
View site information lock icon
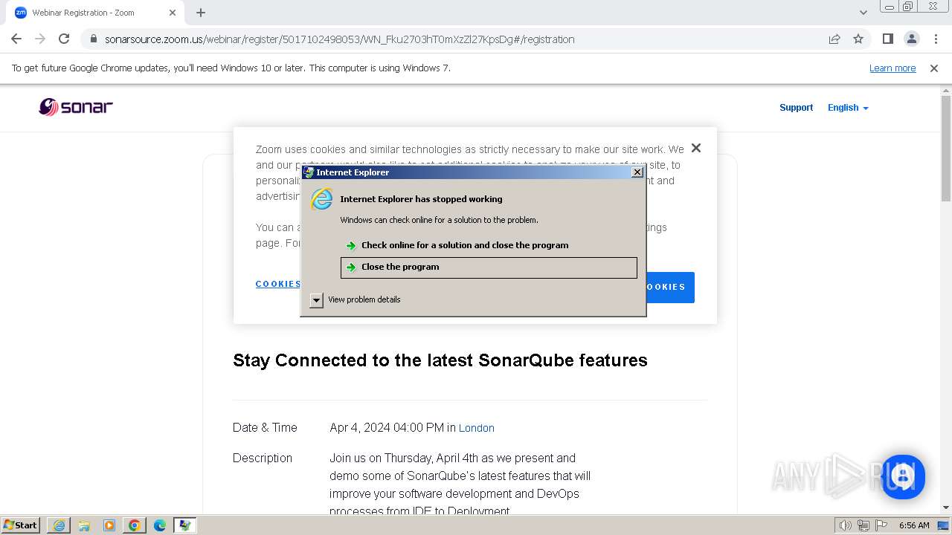pos(94,39)
